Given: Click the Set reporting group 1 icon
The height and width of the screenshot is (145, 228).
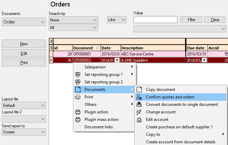Looking at the screenshot, I should click(78, 75).
